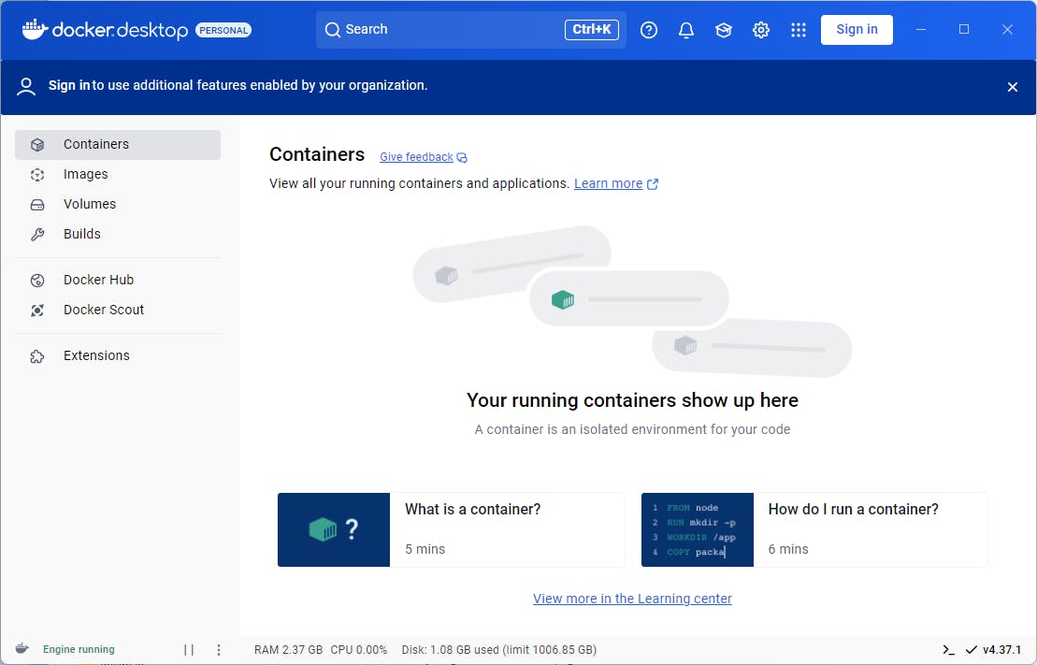This screenshot has width=1037, height=665.
Task: Click the magnifying glass search icon
Action: click(x=333, y=30)
